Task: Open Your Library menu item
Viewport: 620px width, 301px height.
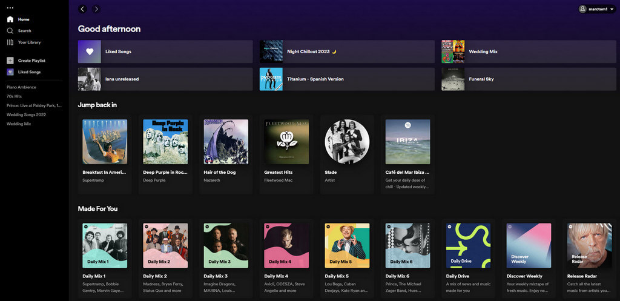Action: tap(29, 42)
